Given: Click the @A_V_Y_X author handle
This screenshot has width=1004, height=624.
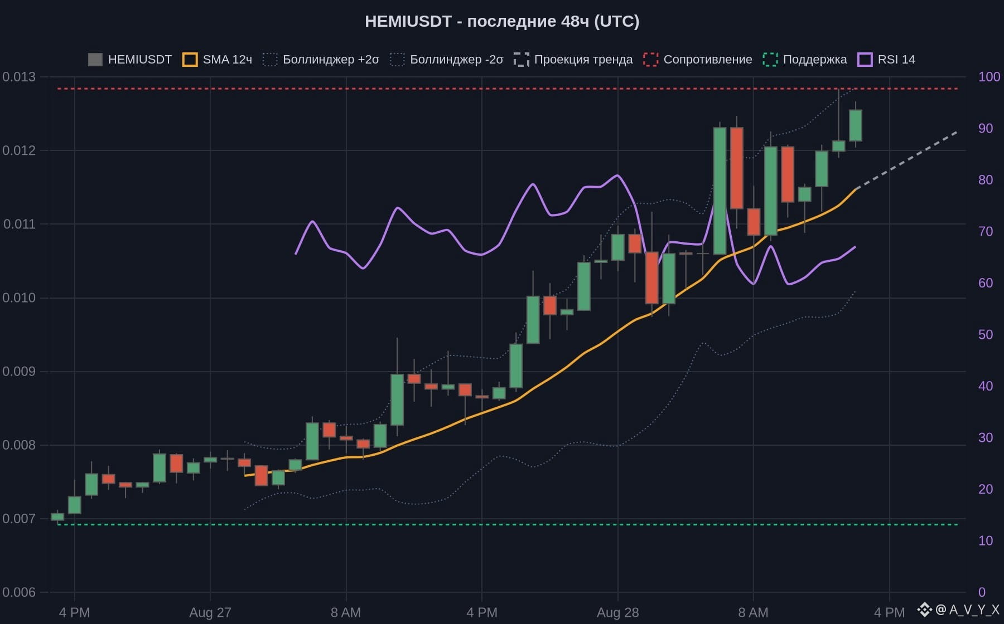Looking at the screenshot, I should click(968, 610).
